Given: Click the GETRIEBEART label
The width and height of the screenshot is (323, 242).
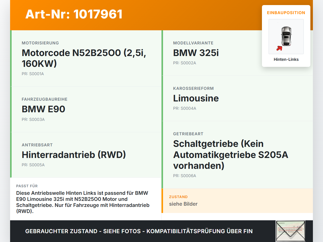Looking at the screenshot, I should pos(188,134).
